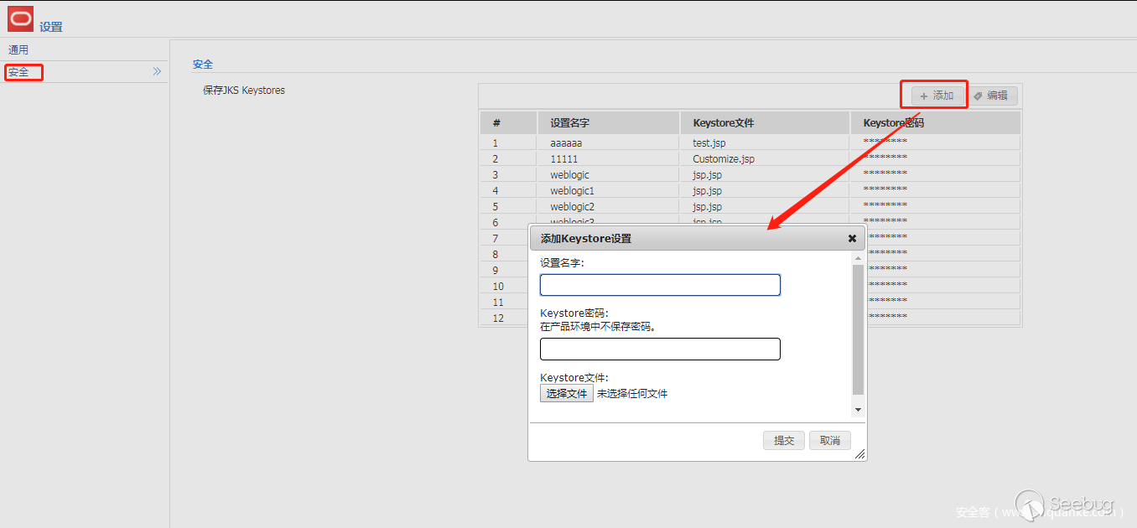Submit the form with 提交 button
This screenshot has width=1137, height=528.
point(784,441)
